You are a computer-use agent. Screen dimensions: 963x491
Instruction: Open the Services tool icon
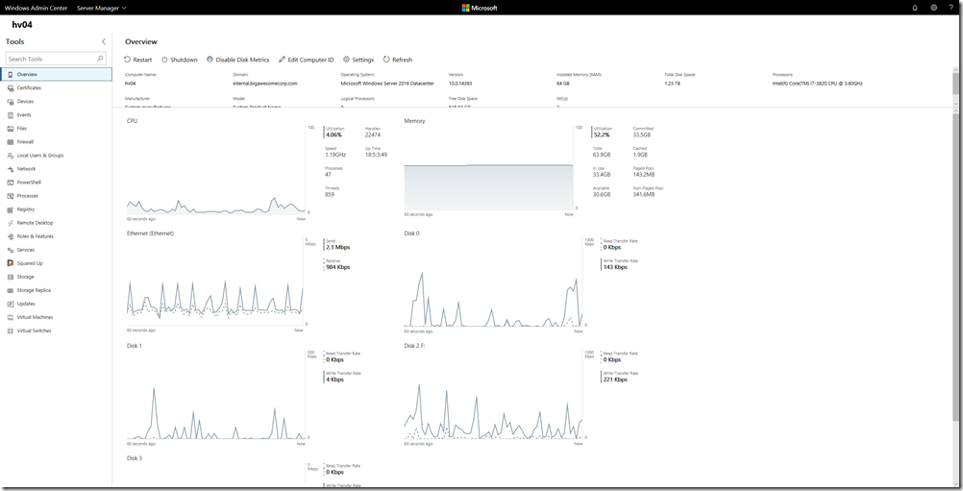pyautogui.click(x=11, y=250)
